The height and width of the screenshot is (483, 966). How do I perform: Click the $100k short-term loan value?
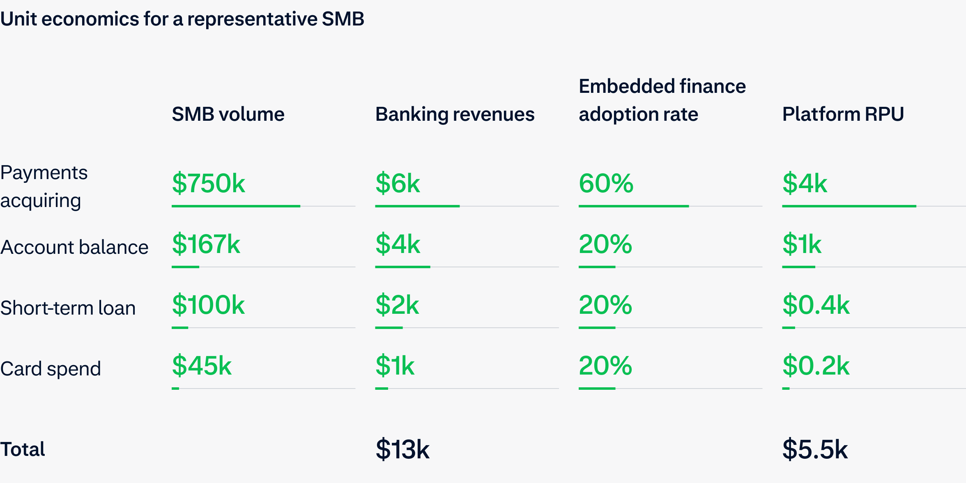pos(208,305)
